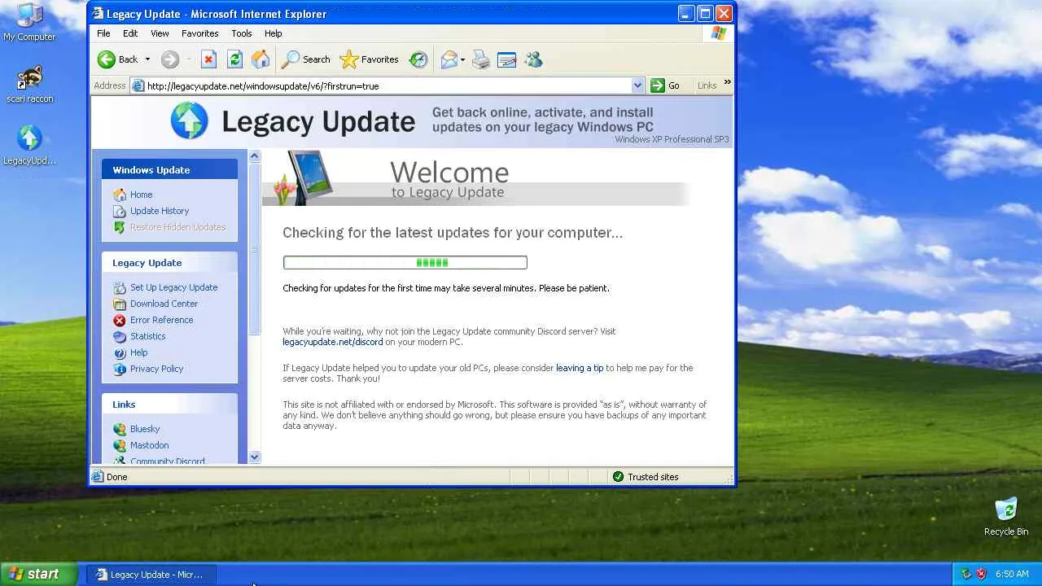
Task: Open the legacyupdate.net/discord link
Action: pyautogui.click(x=332, y=342)
